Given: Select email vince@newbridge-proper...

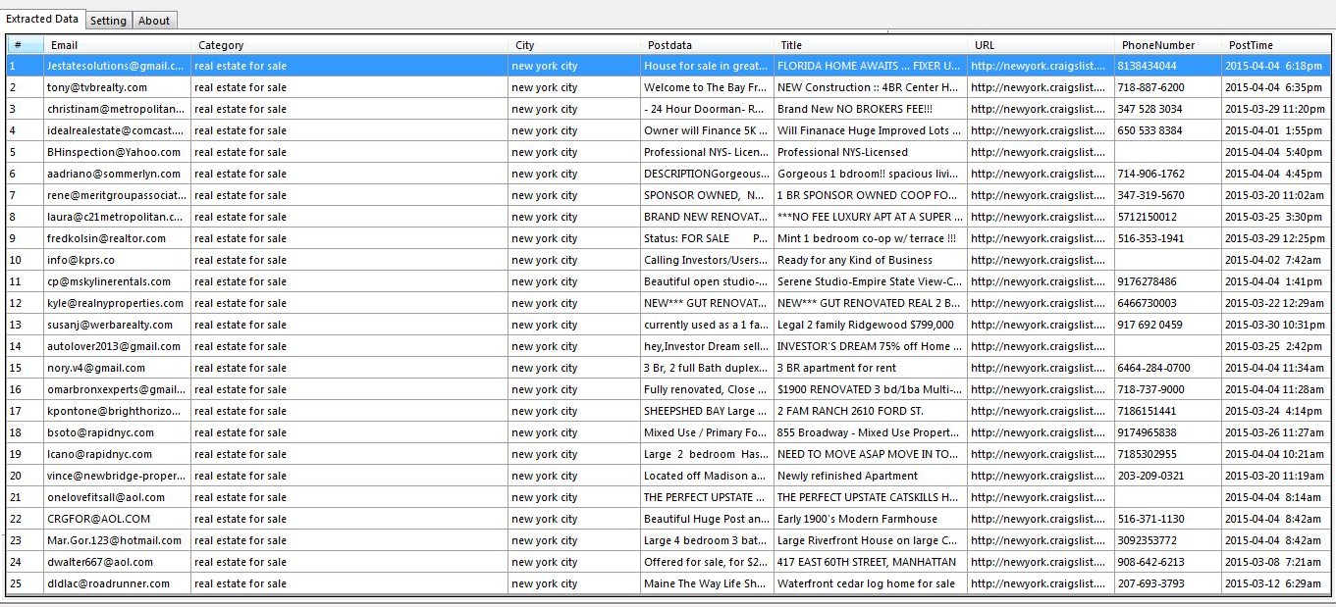Looking at the screenshot, I should 116,476.
